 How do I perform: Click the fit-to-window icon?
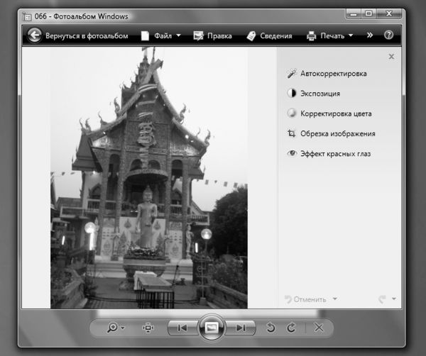148,328
